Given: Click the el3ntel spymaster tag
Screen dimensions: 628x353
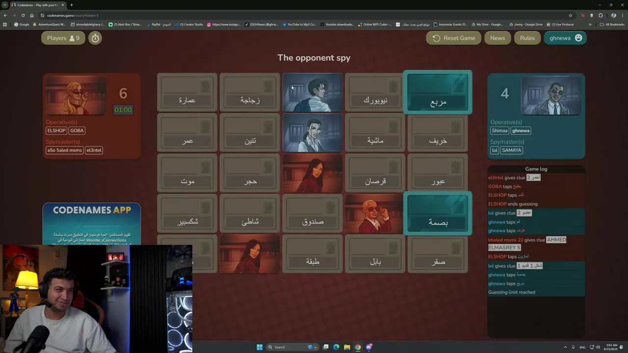Looking at the screenshot, I should (x=94, y=150).
